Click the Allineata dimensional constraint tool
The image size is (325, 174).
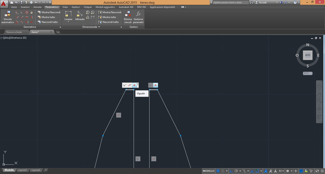coord(80,15)
